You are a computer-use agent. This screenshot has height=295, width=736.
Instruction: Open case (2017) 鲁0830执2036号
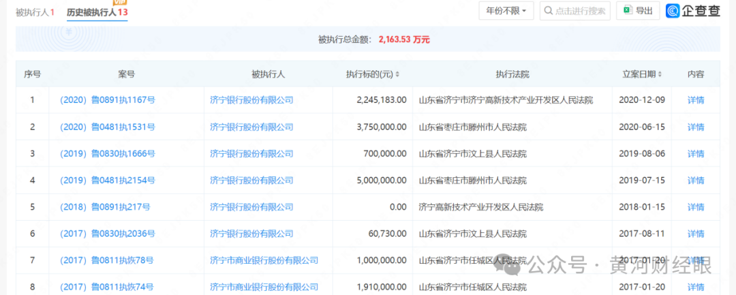pyautogui.click(x=108, y=234)
